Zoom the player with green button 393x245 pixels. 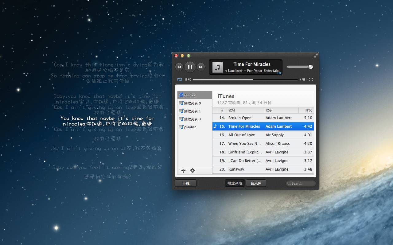(189, 55)
